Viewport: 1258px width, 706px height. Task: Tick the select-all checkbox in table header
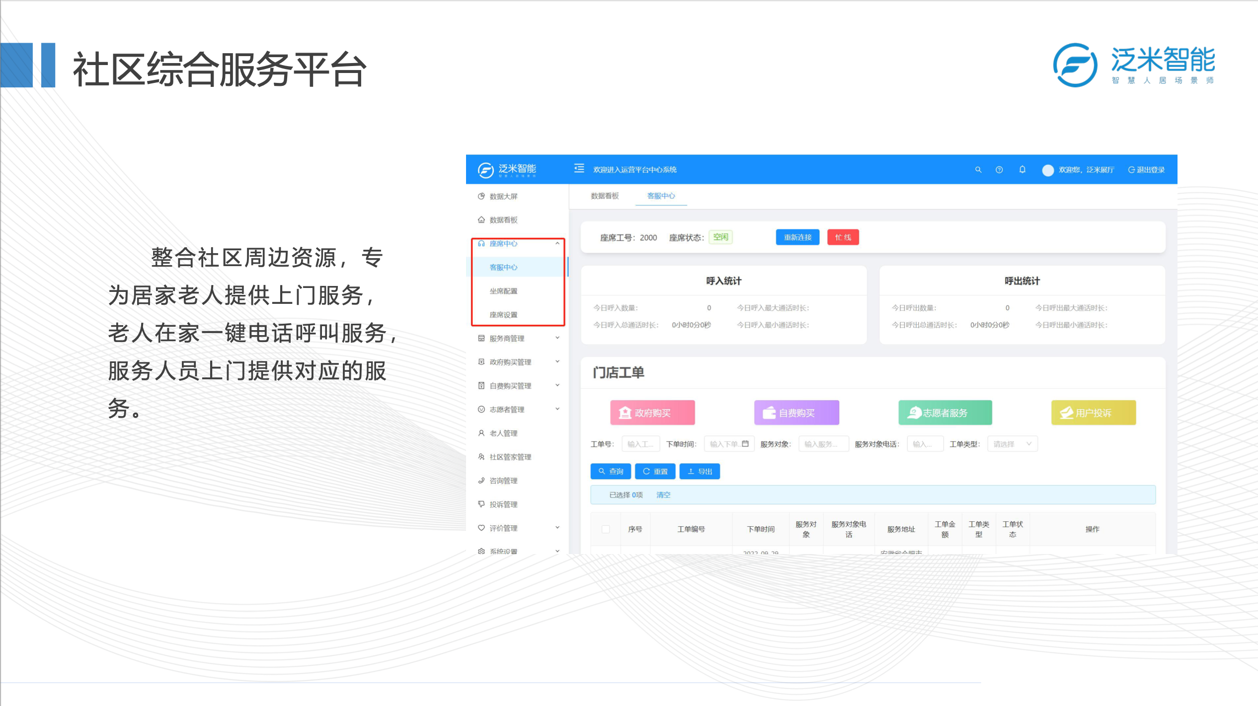tap(606, 529)
